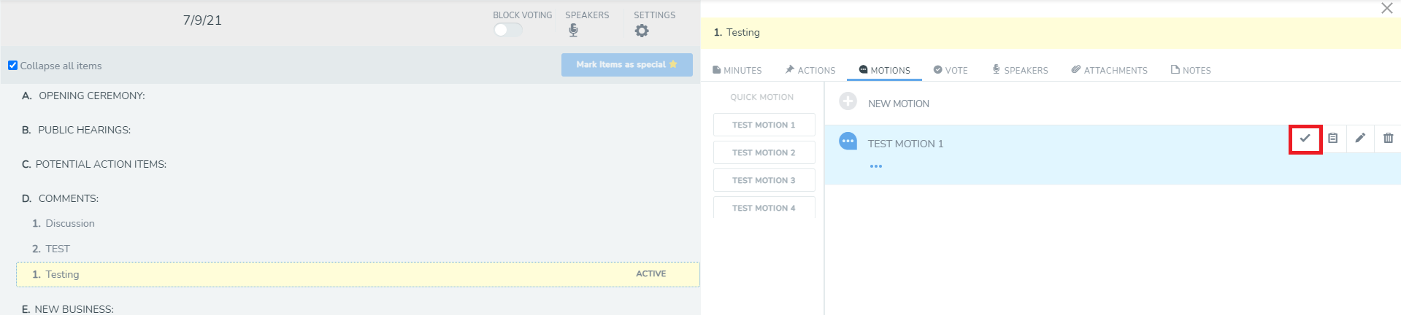The height and width of the screenshot is (315, 1401).
Task: Toggle the Block Voting switch
Action: [x=508, y=30]
